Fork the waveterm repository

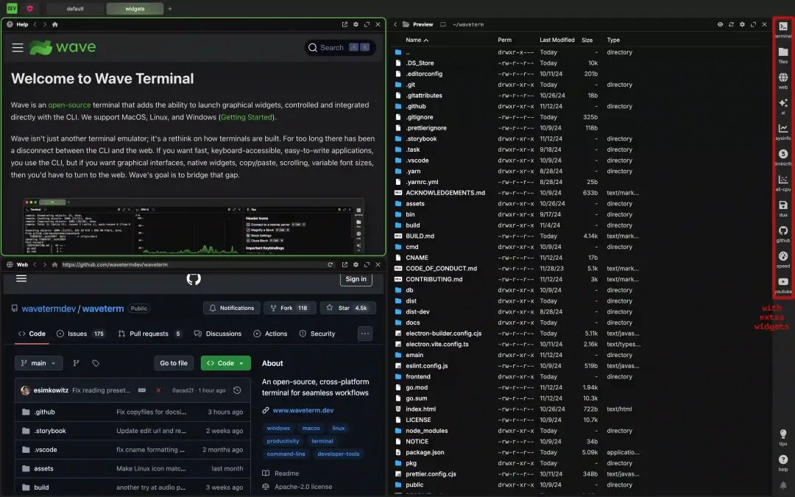pyautogui.click(x=290, y=308)
